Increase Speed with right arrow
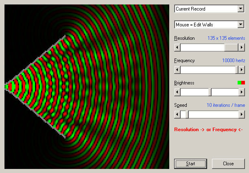The image size is (249, 173). [x=242, y=115]
